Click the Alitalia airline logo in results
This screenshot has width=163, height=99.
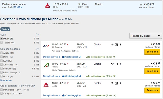(x=46, y=65)
